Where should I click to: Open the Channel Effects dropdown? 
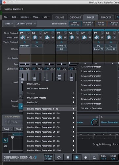pos(26,24)
